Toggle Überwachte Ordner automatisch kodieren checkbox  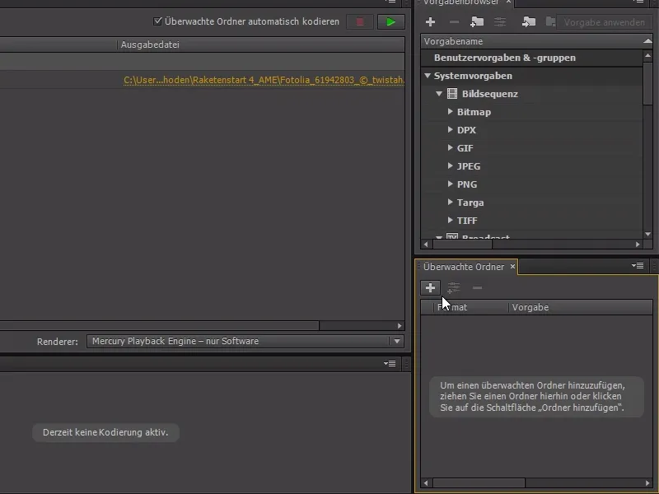[x=157, y=21]
